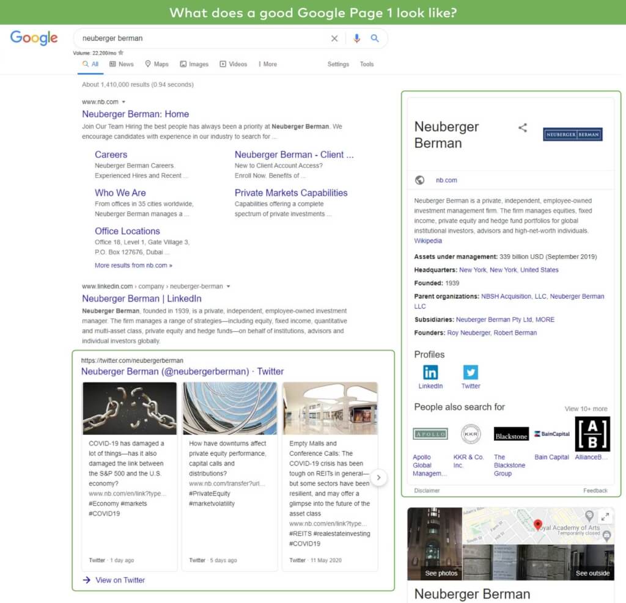Start the search with the magnifying glass icon
Screen dimensions: 626x603
375,38
